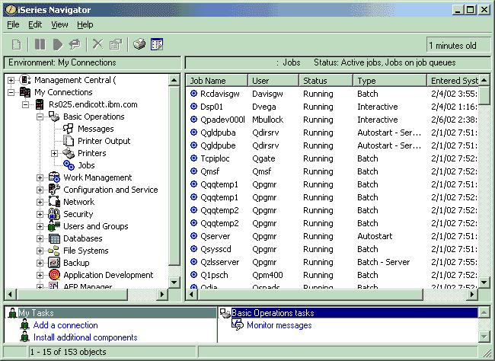Open the View menu

point(59,24)
